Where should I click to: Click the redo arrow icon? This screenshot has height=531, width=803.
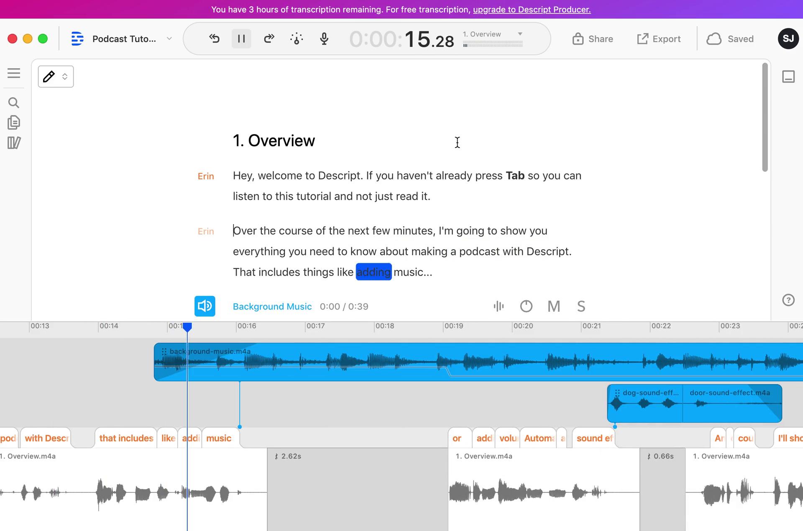coord(269,39)
